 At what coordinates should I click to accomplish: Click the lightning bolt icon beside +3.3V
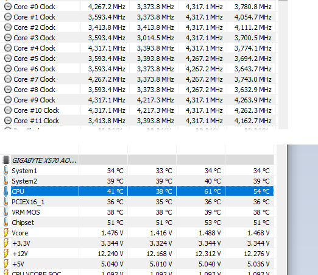pyautogui.click(x=6, y=243)
